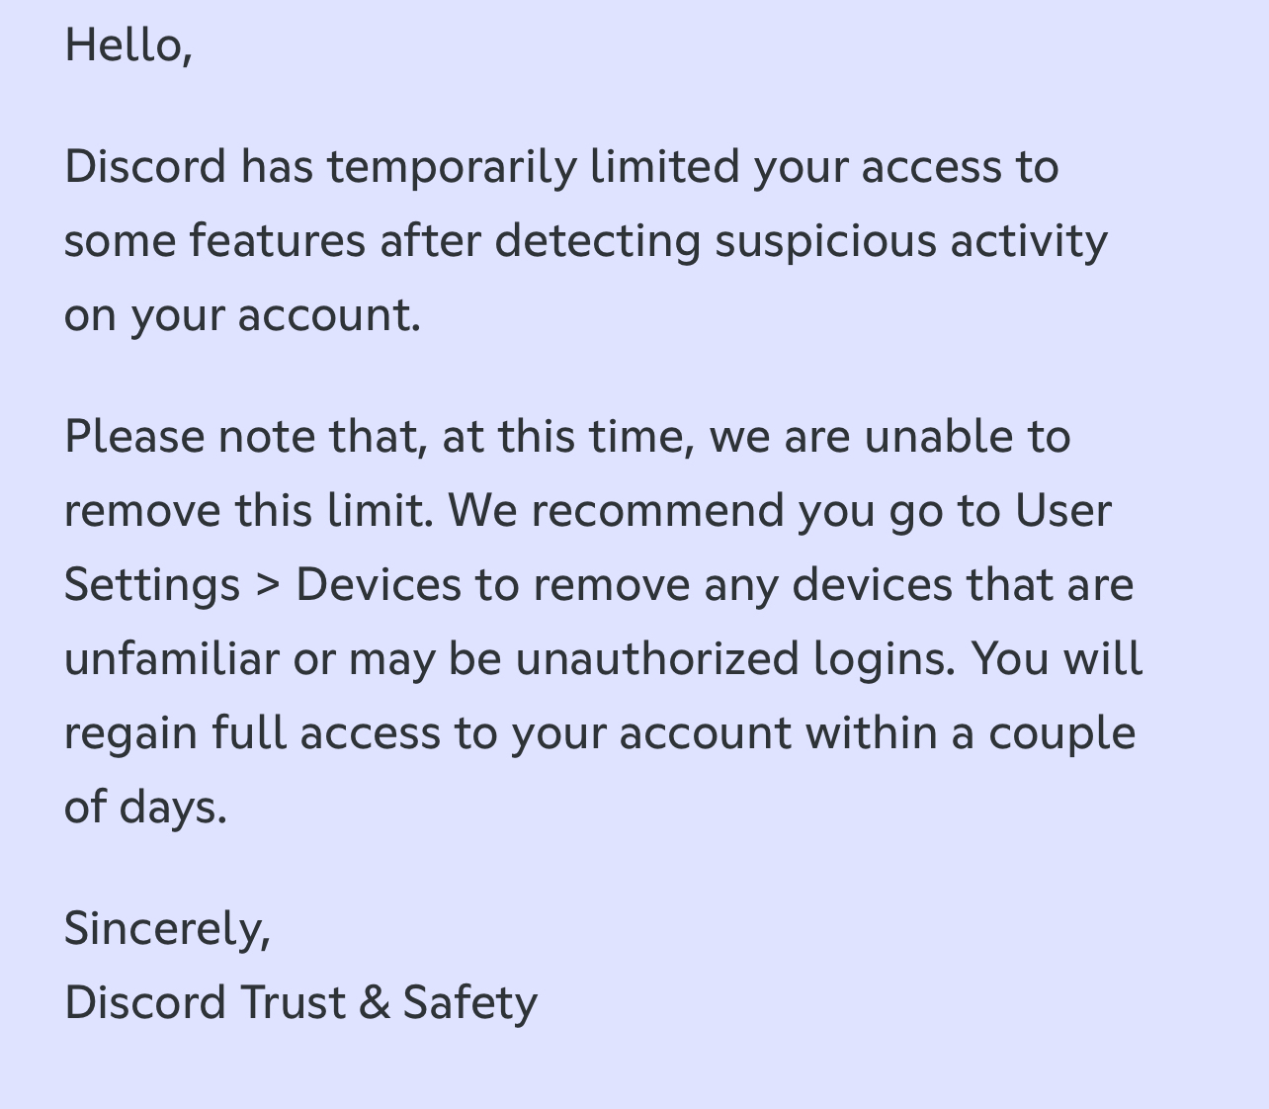Viewport: 1269px width, 1109px height.
Task: Click the words "within a couple"
Action: (970, 733)
